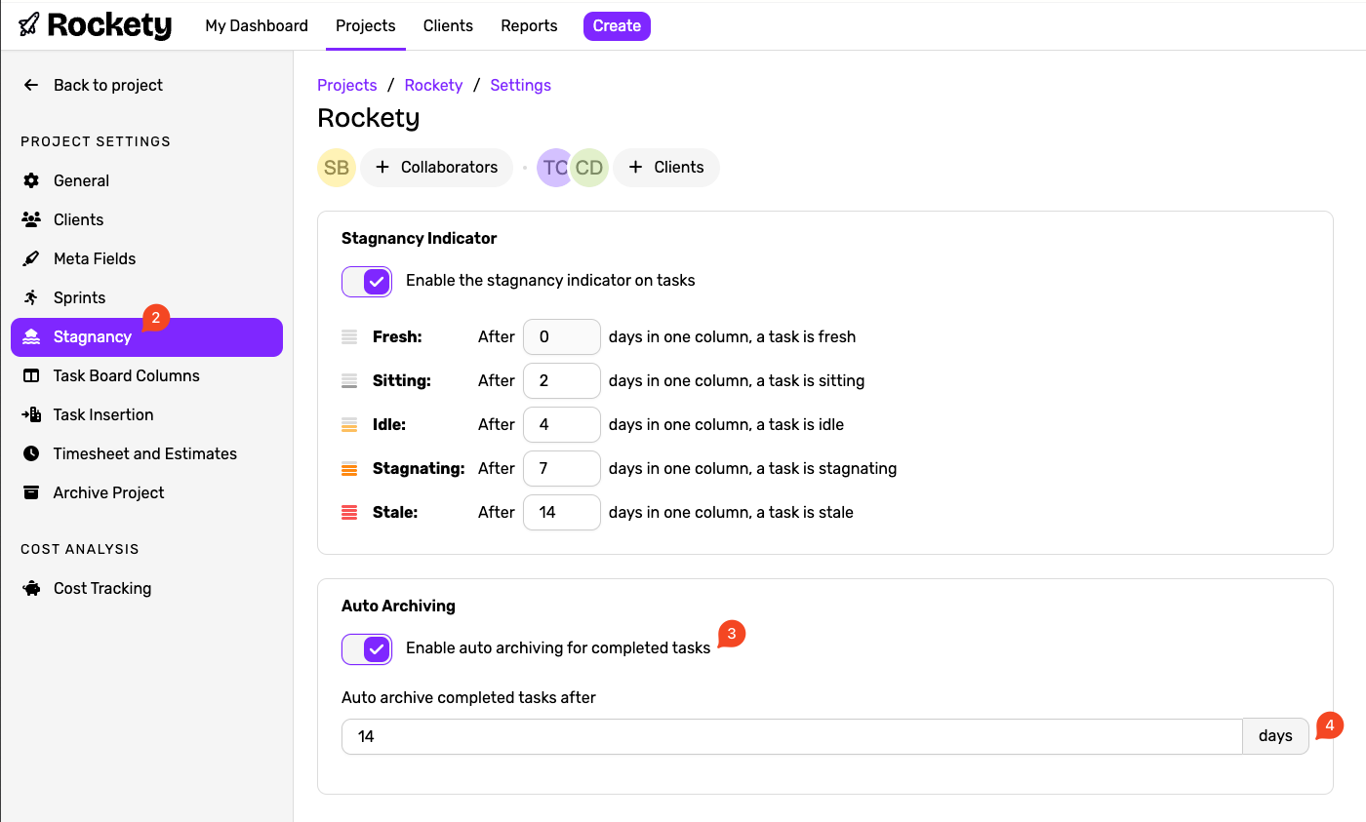Go back to project via the arrow
The height and width of the screenshot is (822, 1366).
pos(31,86)
